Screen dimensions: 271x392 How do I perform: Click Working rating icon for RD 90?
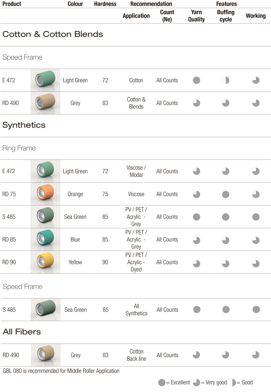pyautogui.click(x=256, y=263)
